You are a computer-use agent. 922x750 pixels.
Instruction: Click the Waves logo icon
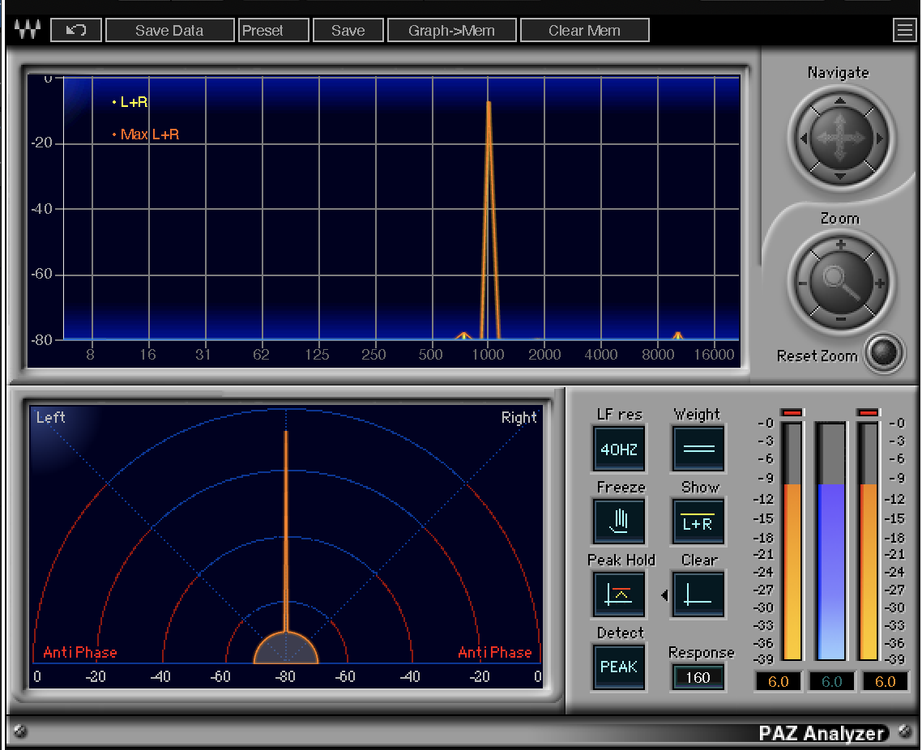pos(28,29)
